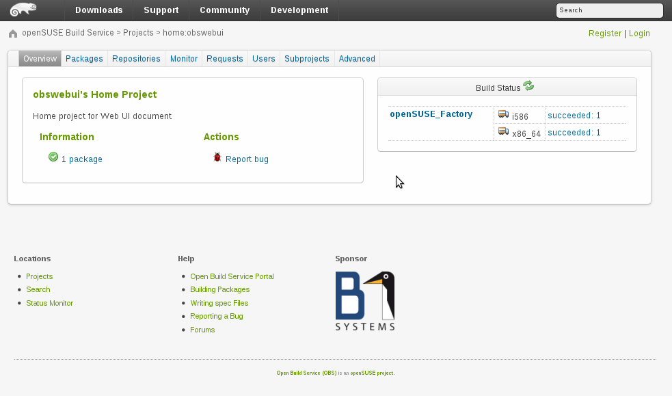Open the Downloads menu
Screen dimensions: 672x396
[98, 10]
